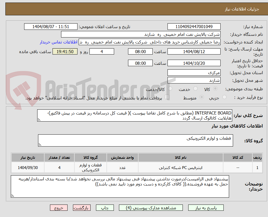Select the خدمت radio option
This screenshot has width=268, height=217.
click(195, 88)
